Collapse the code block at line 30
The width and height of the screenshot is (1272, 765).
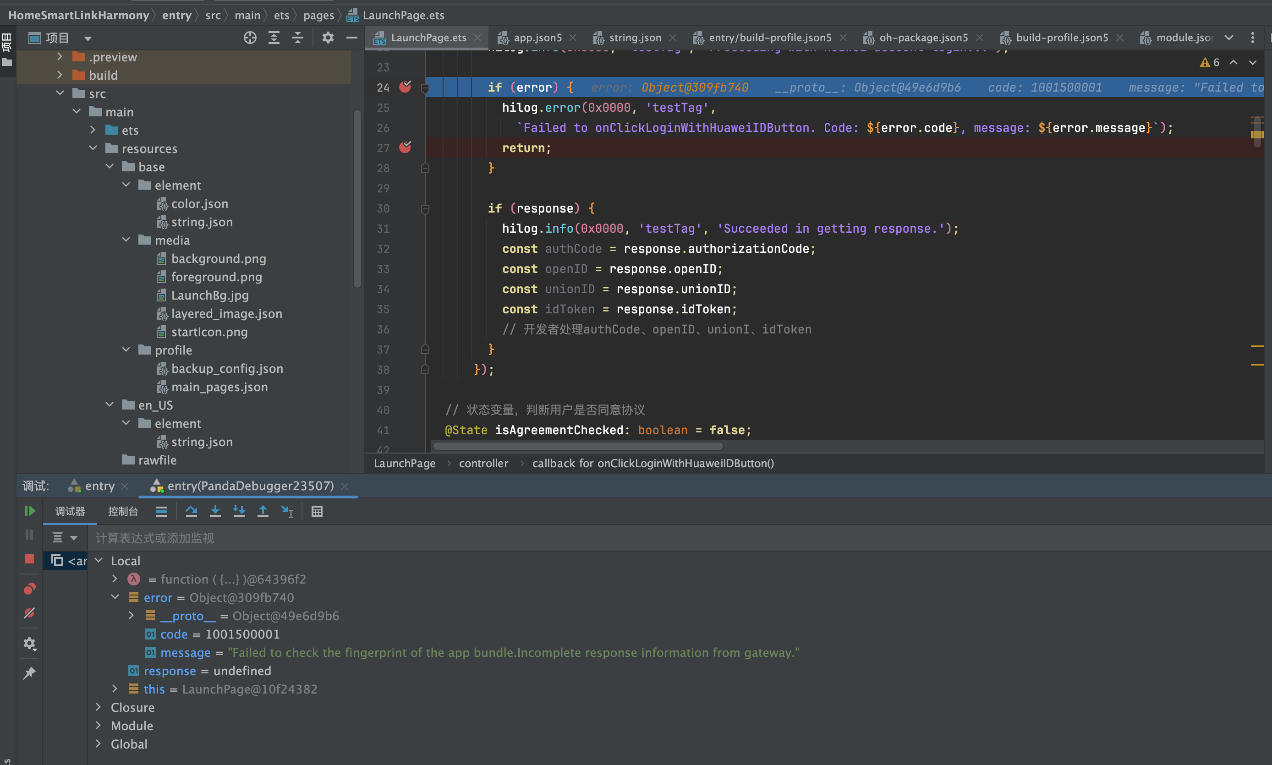coord(425,208)
